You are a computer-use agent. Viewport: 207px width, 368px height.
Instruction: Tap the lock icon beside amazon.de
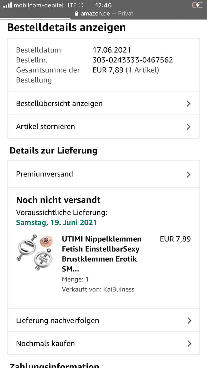76,14
